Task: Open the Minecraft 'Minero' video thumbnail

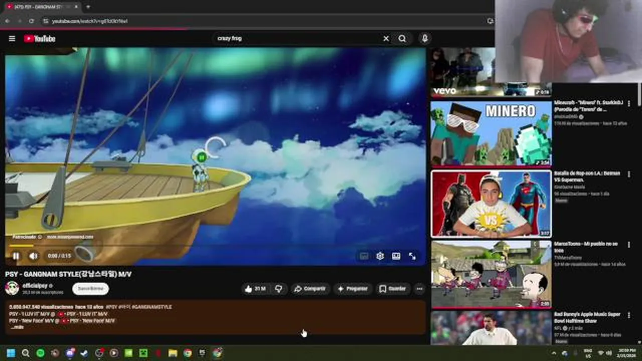Action: coord(491,133)
